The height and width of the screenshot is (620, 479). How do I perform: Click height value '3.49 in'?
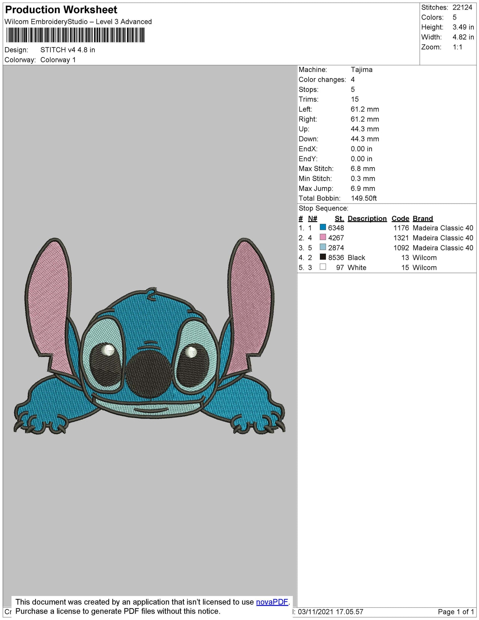click(x=463, y=27)
